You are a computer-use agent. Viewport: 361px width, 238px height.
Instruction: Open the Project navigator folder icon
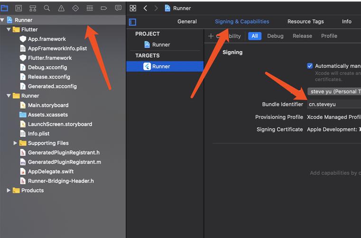[x=4, y=8]
